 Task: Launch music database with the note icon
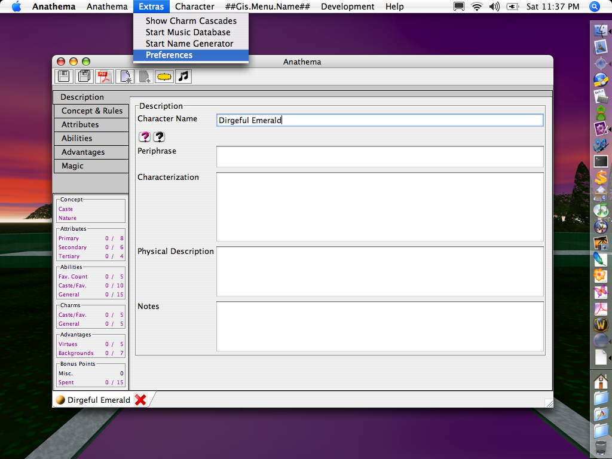coord(183,76)
